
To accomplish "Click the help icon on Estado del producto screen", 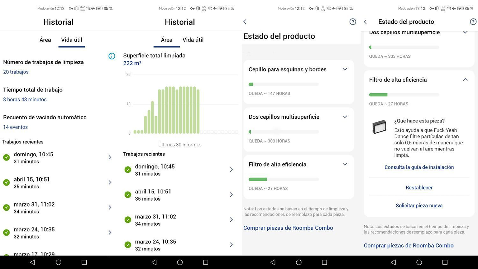I will coord(353,22).
